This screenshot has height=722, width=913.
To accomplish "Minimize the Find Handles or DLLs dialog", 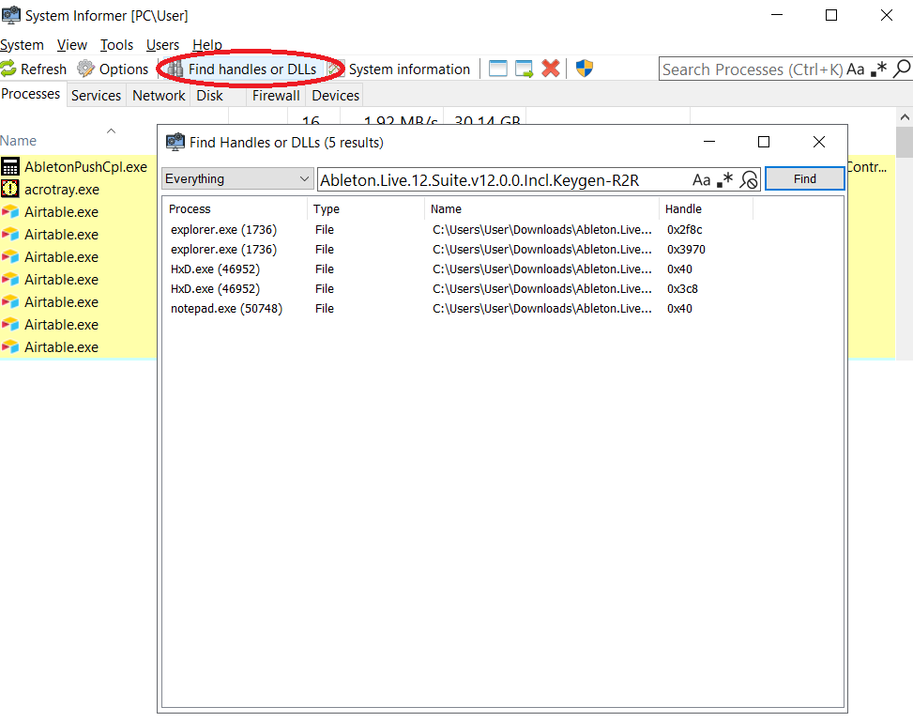I will click(709, 142).
